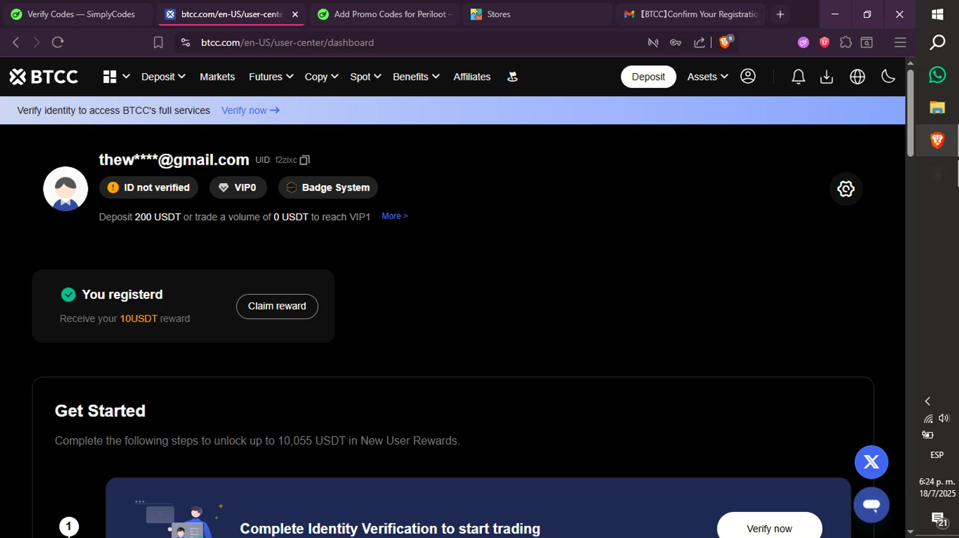Click the ID not verified badge
This screenshot has width=959, height=538.
148,188
